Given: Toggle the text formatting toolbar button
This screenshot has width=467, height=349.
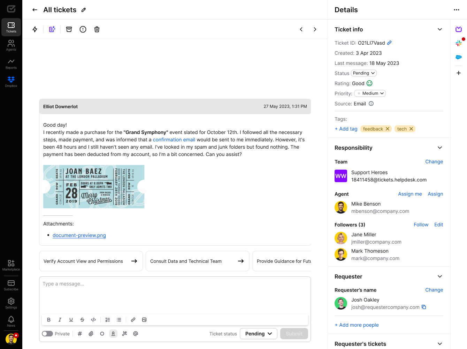Looking at the screenshot, I should point(113,334).
